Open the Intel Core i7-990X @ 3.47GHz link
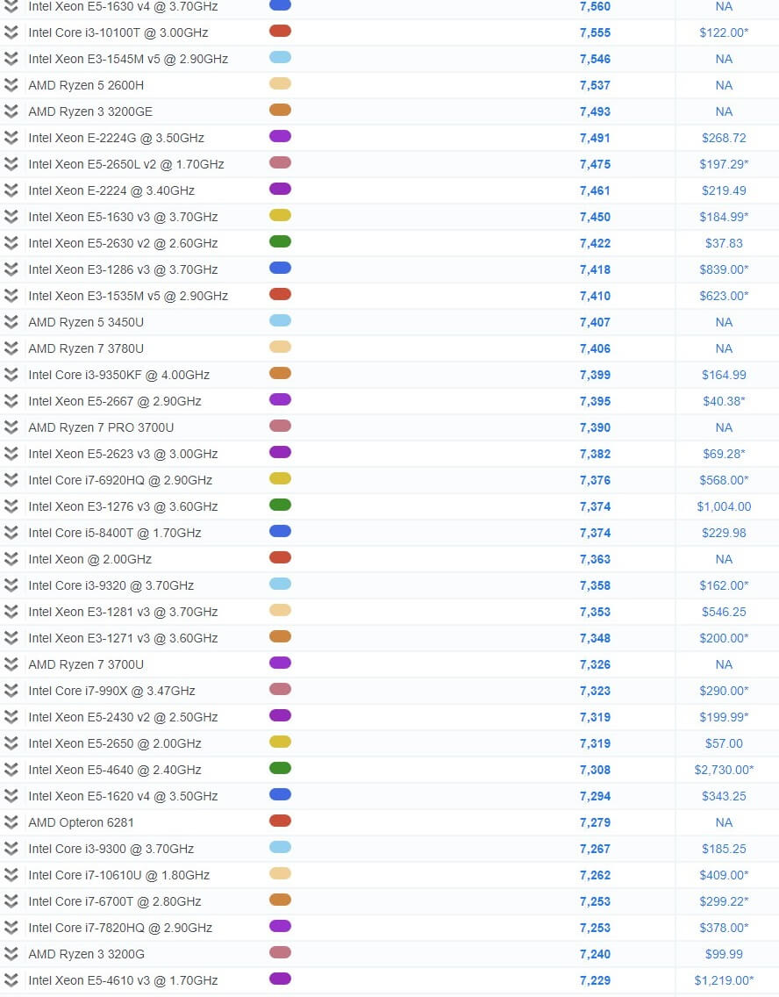Image resolution: width=779 pixels, height=997 pixels. (x=111, y=692)
